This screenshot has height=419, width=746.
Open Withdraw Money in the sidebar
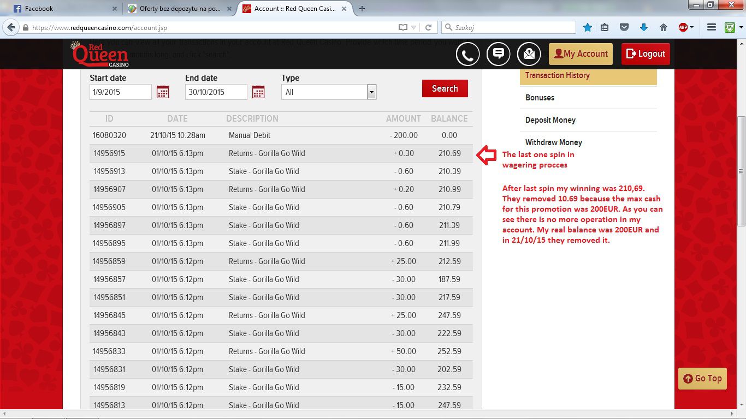click(x=588, y=142)
